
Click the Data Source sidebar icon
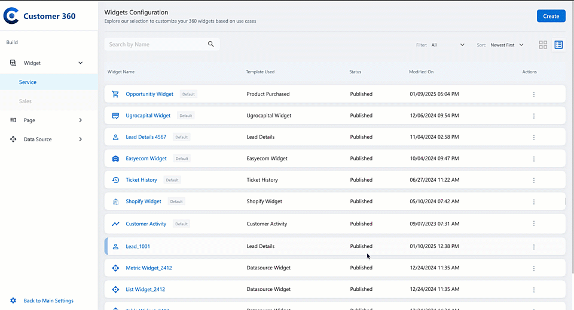coord(13,139)
